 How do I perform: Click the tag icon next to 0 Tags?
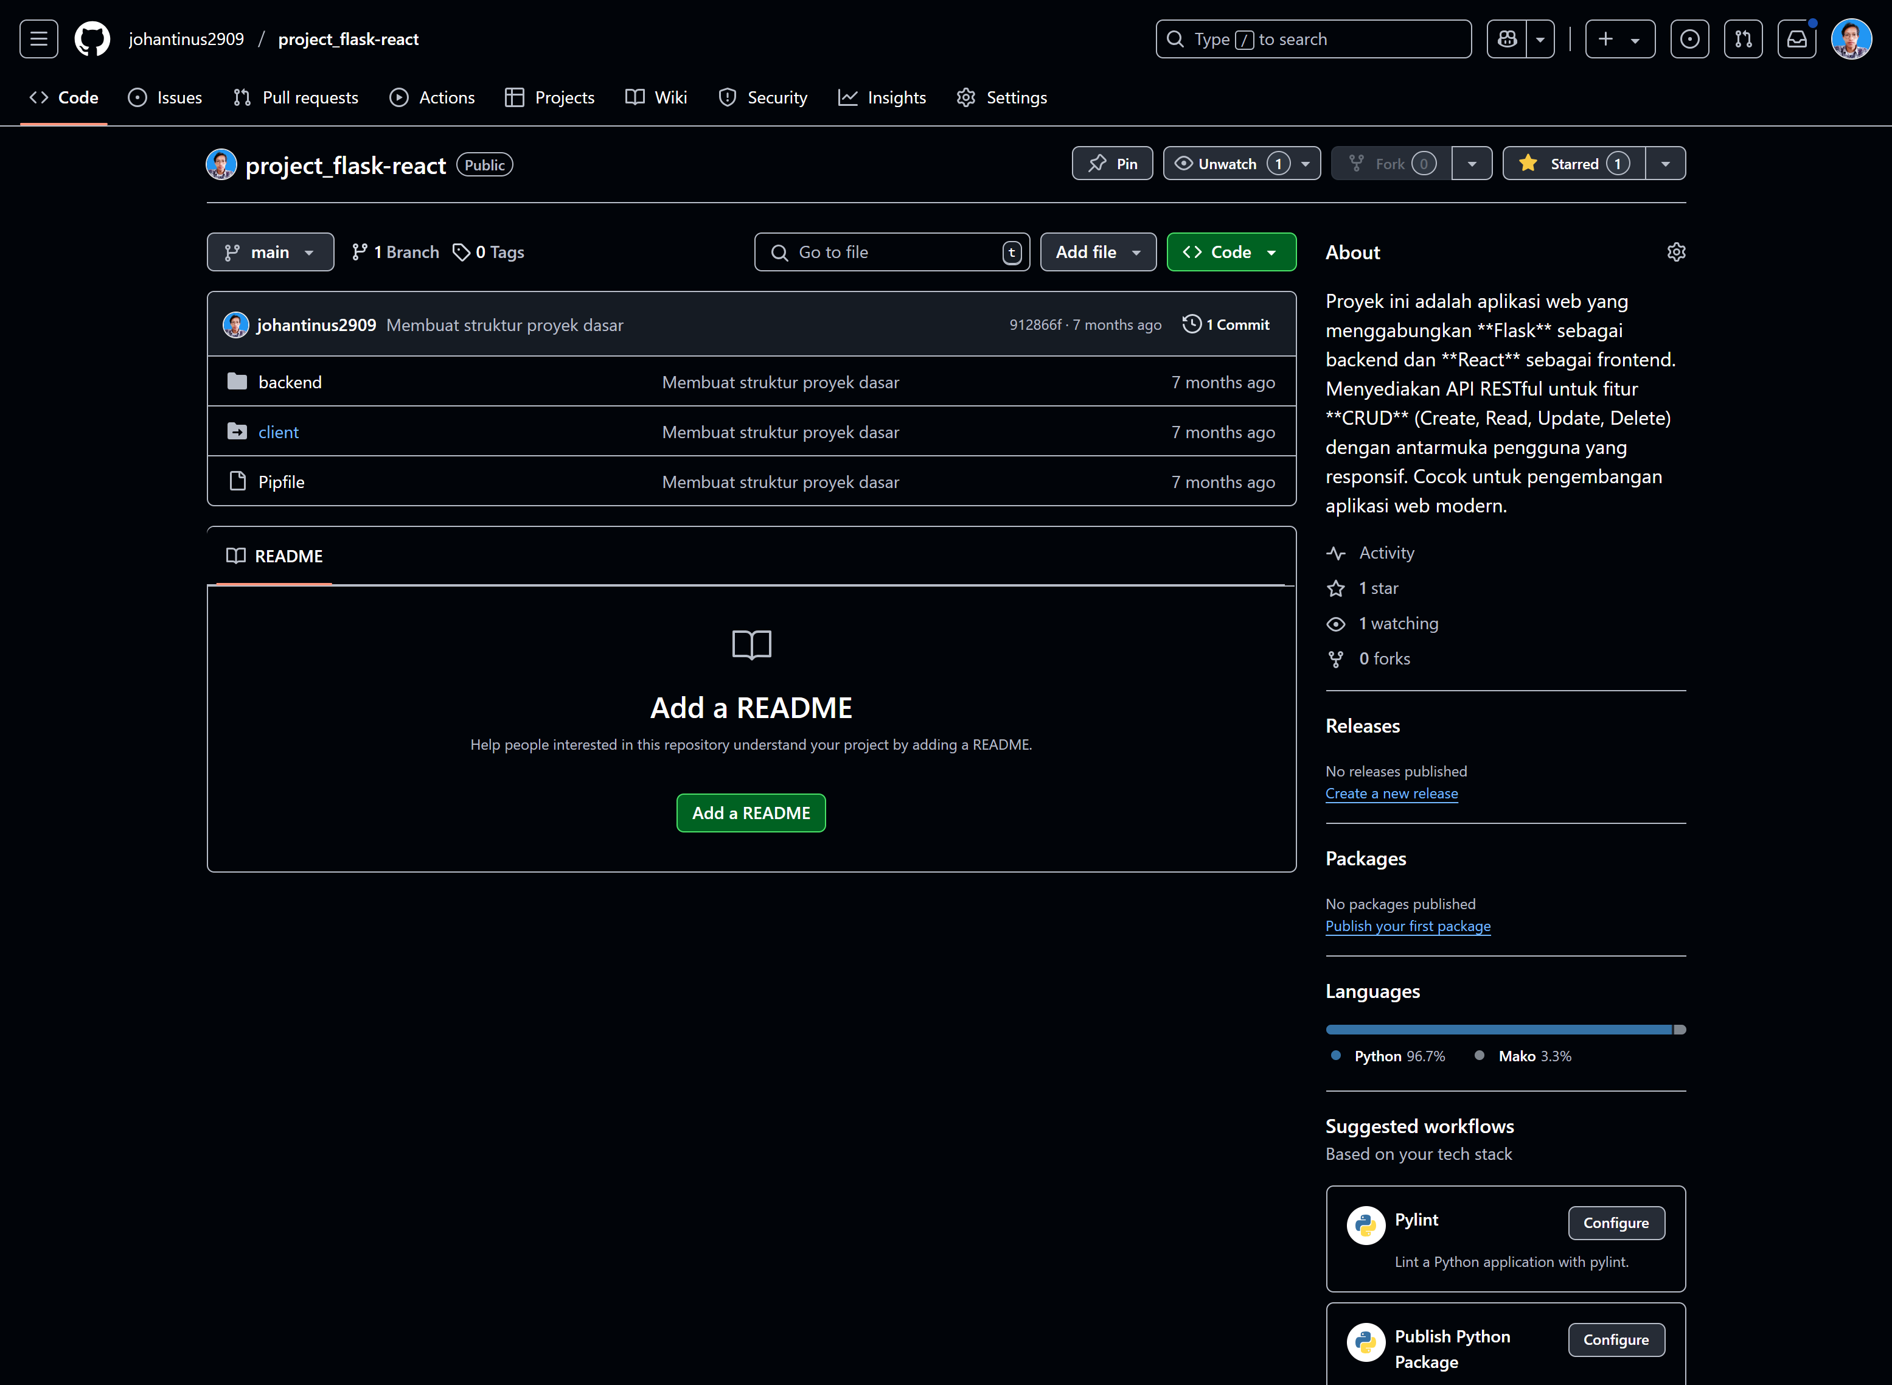tap(461, 251)
